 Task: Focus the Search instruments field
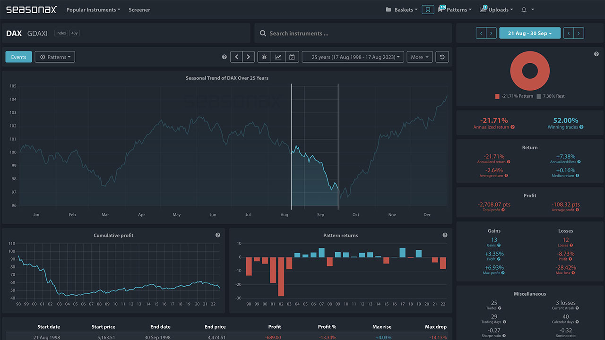(x=353, y=33)
